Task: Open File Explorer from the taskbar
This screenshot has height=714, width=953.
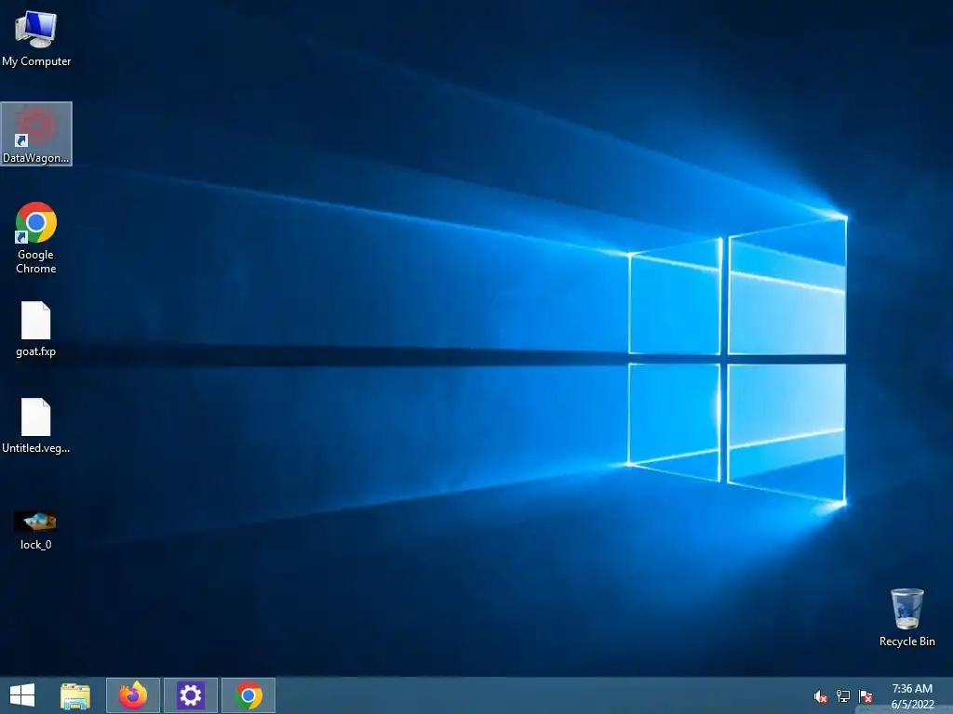Action: pos(75,695)
